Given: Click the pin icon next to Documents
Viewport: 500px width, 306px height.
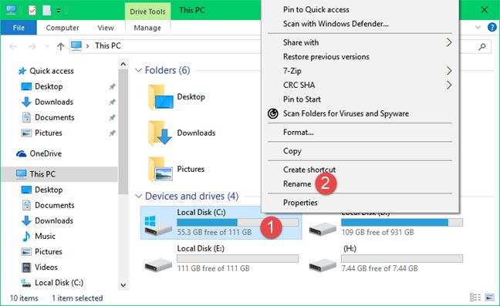Looking at the screenshot, I should (112, 118).
